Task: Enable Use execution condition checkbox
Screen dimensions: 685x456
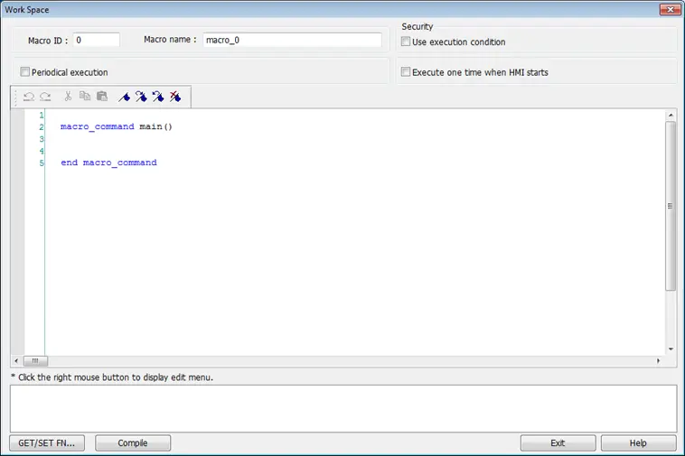Action: tap(406, 42)
